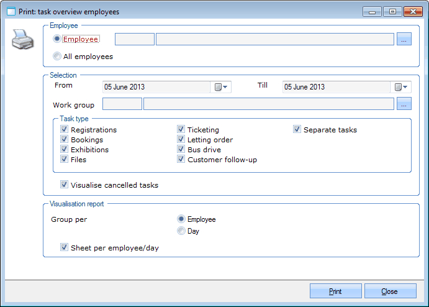This screenshot has width=429, height=307.
Task: Group the report per Day
Action: click(x=181, y=231)
